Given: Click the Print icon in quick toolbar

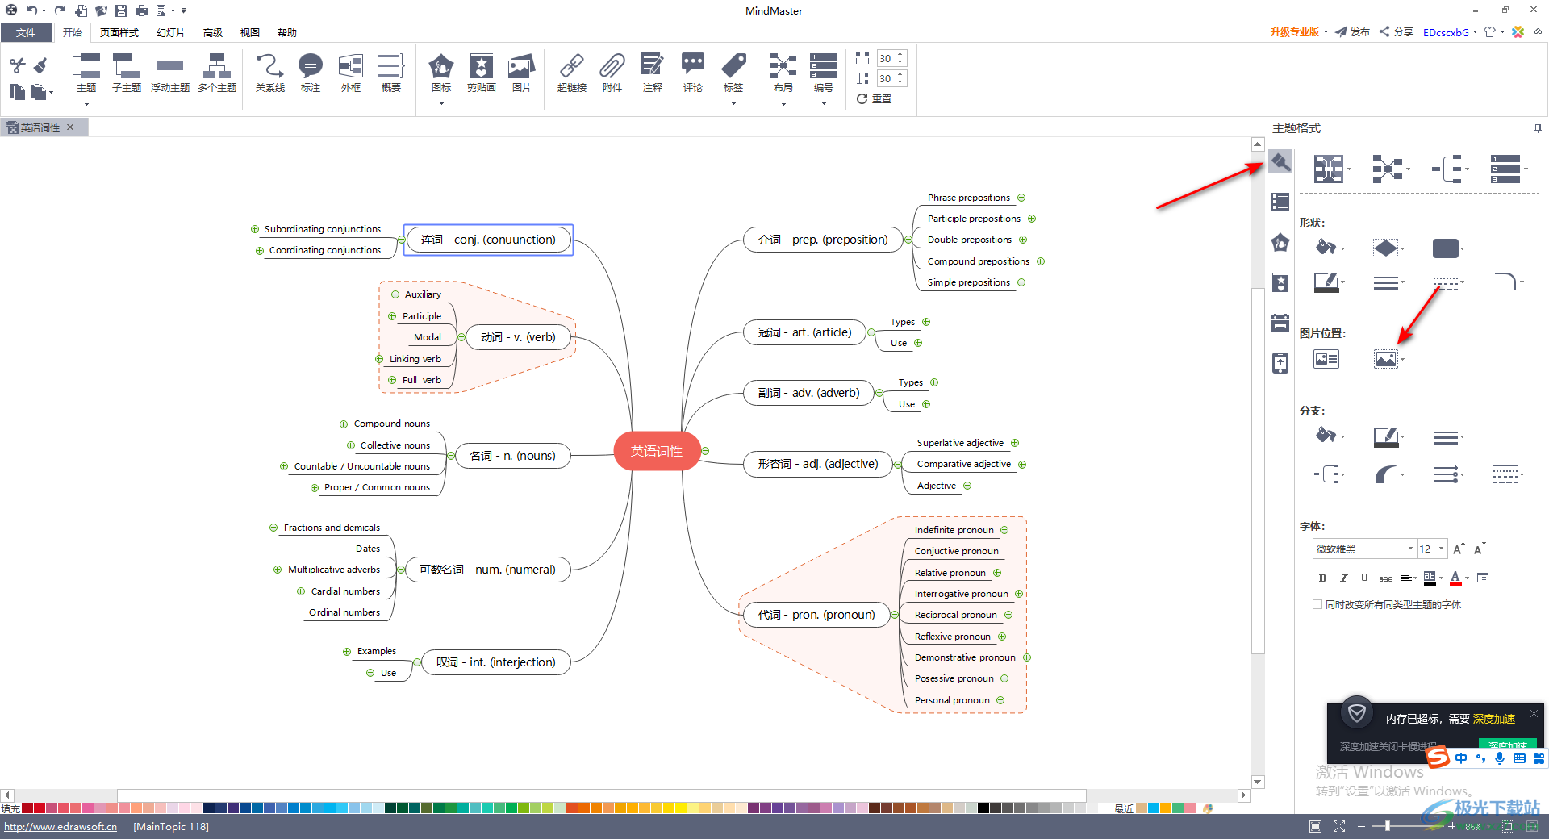Looking at the screenshot, I should point(141,10).
